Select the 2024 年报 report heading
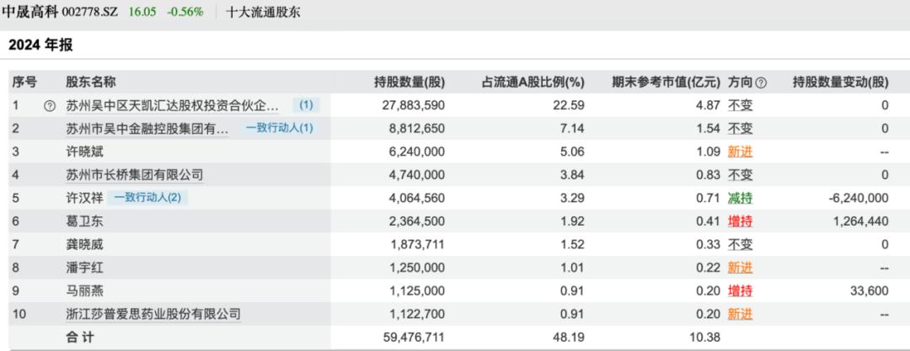This screenshot has height=351, width=910. point(40,45)
